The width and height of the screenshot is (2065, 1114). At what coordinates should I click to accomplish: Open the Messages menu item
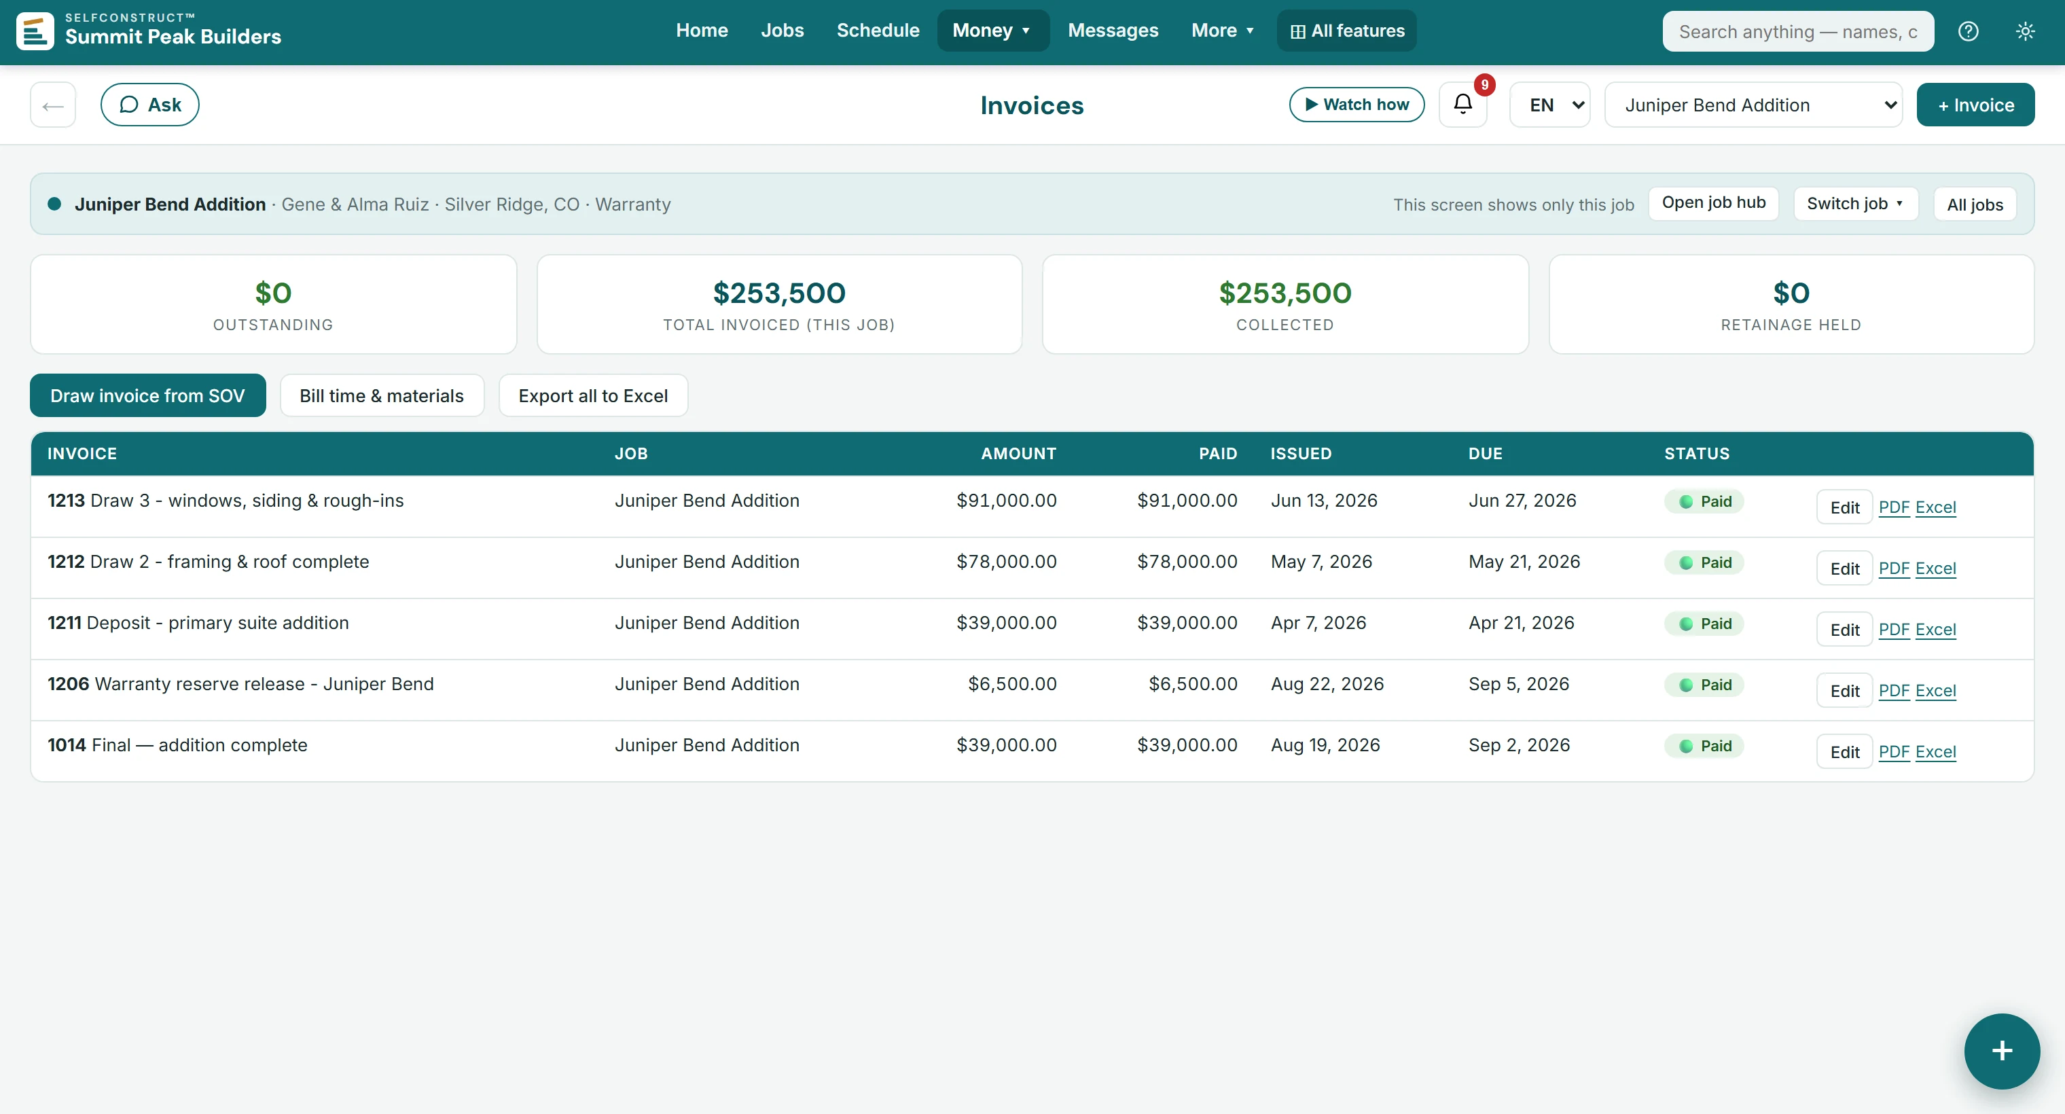tap(1113, 31)
